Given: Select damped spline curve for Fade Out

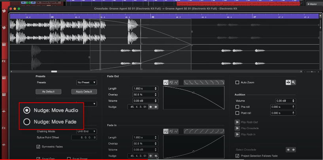Looking at the screenshot, I should coord(171,82).
